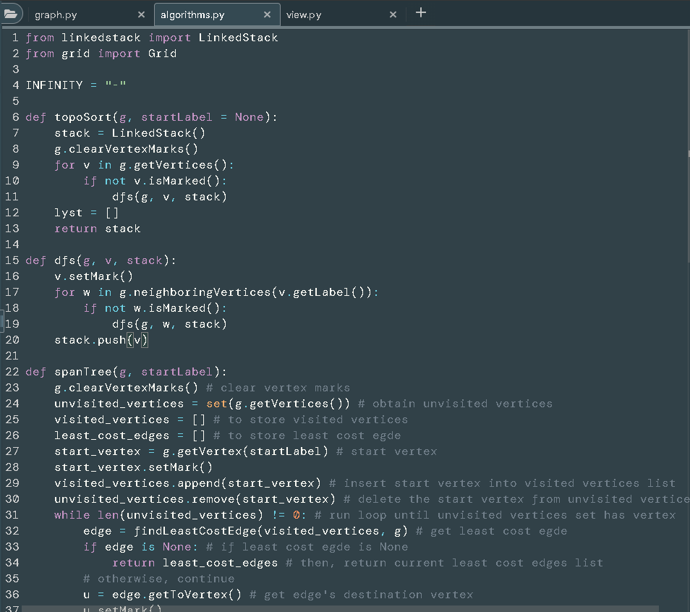Click line number 22 in the gutter
Image resolution: width=690 pixels, height=612 pixels.
12,371
